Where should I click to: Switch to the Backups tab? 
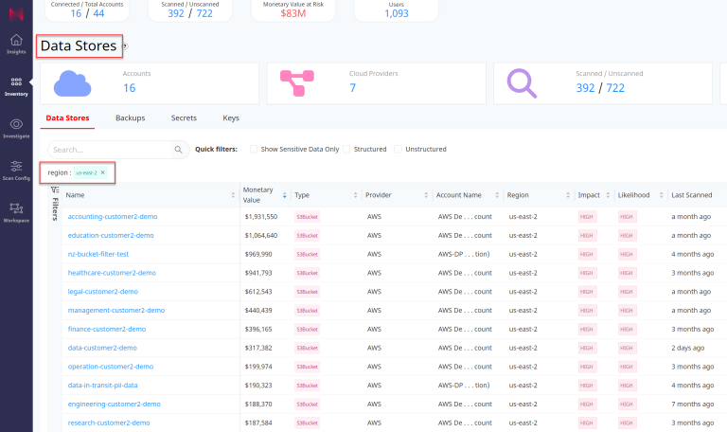pos(130,117)
